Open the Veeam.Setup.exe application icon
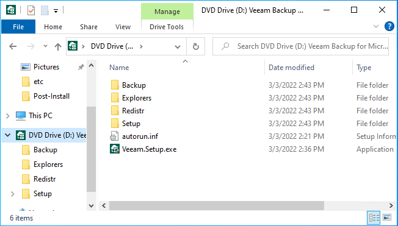398x226 pixels. pos(115,149)
